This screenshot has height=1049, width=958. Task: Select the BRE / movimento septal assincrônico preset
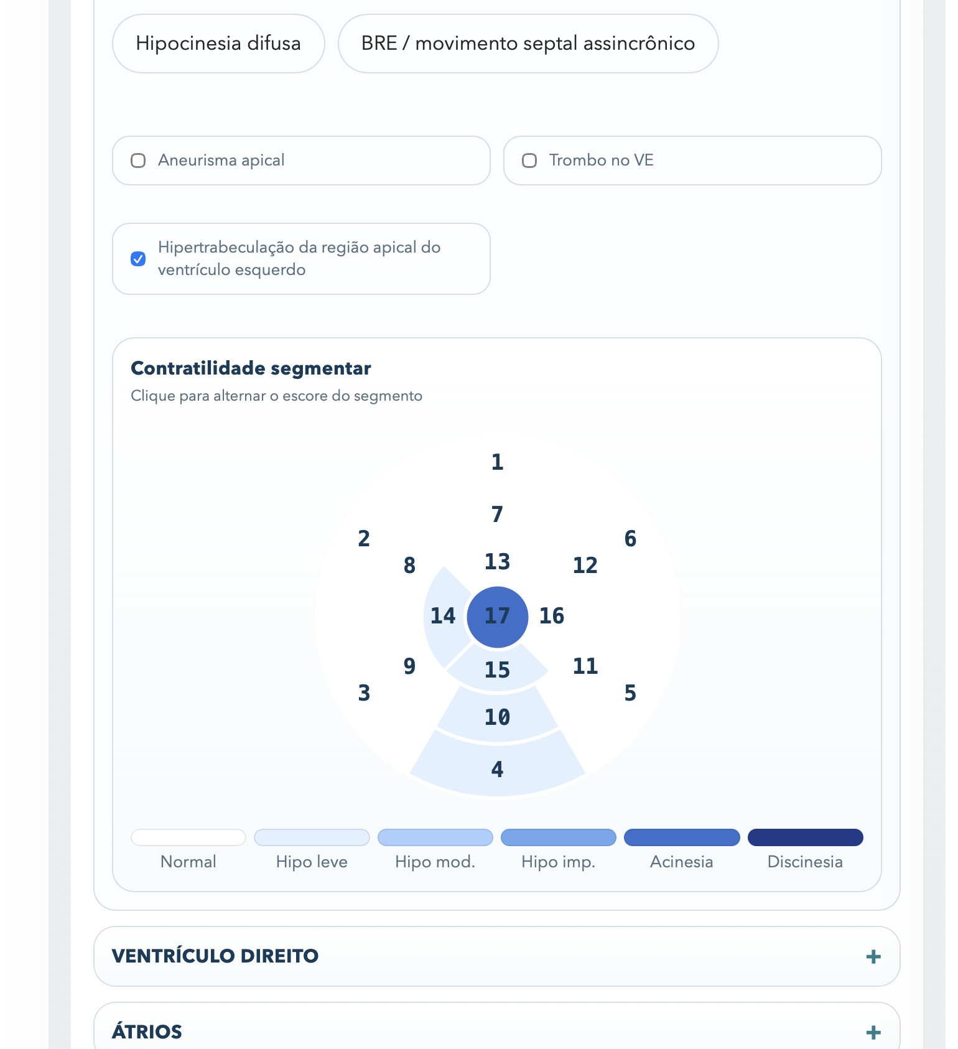coord(528,44)
